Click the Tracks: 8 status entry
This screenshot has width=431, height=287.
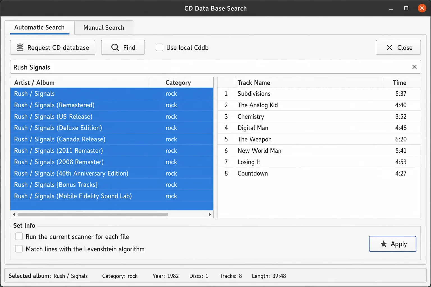(231, 276)
